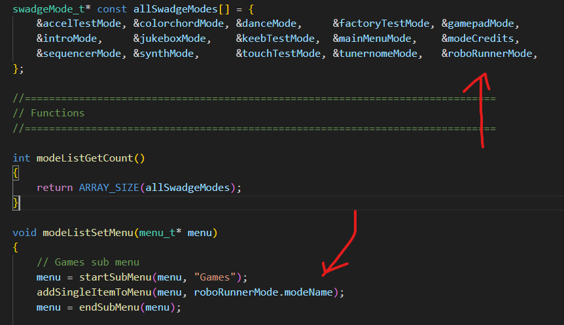Click the modeListGetCount function name
The width and height of the screenshot is (564, 325).
85,158
